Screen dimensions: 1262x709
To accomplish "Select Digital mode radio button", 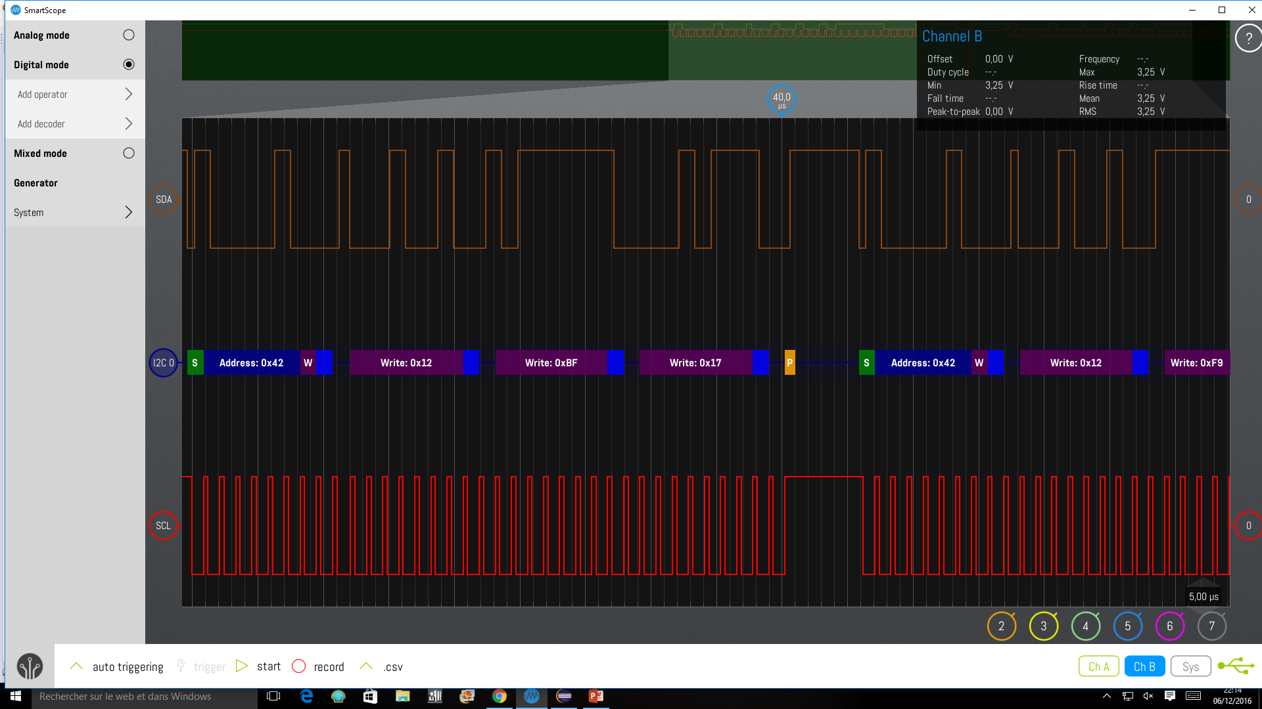I will [129, 64].
